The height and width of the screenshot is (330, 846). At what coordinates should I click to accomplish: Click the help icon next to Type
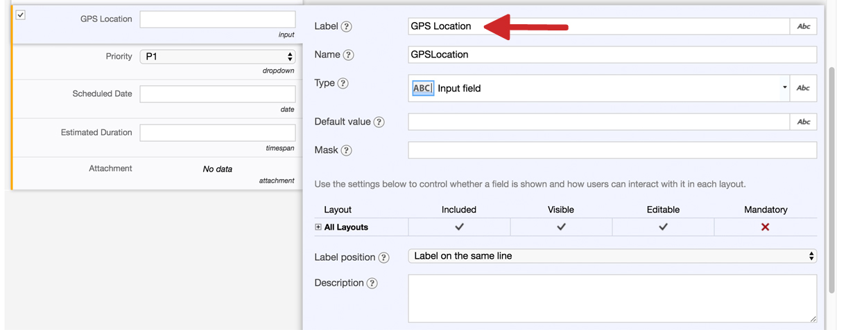pos(343,84)
